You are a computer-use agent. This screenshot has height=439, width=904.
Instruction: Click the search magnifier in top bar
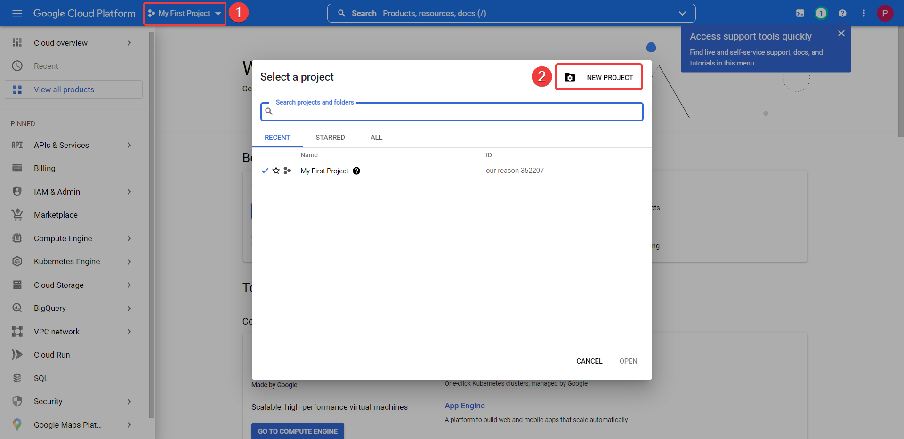point(342,13)
